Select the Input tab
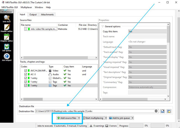Viewport: 180px width, 128px height. pos(22,14)
